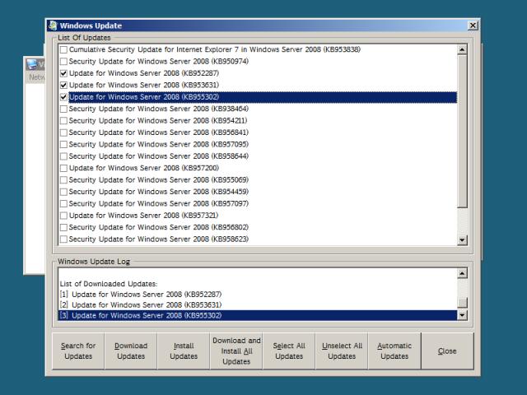Screen dimensions: 527x395
Task: Click the Windows Update title bar icon
Action: tap(53, 26)
